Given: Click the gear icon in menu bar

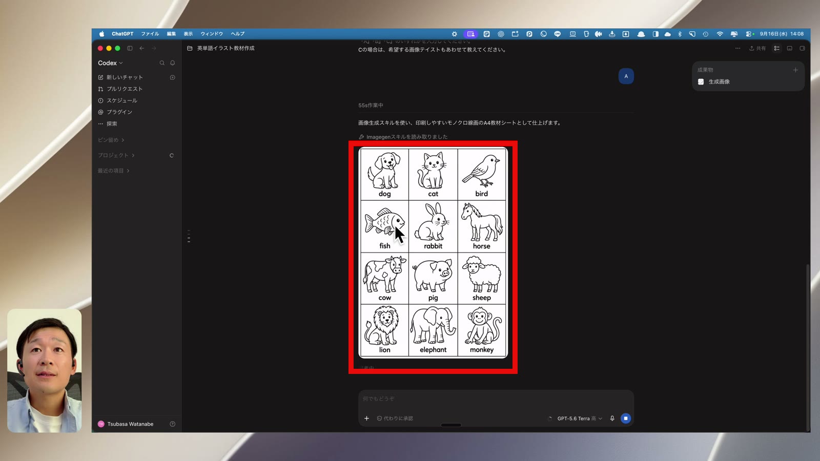Looking at the screenshot, I should point(454,34).
